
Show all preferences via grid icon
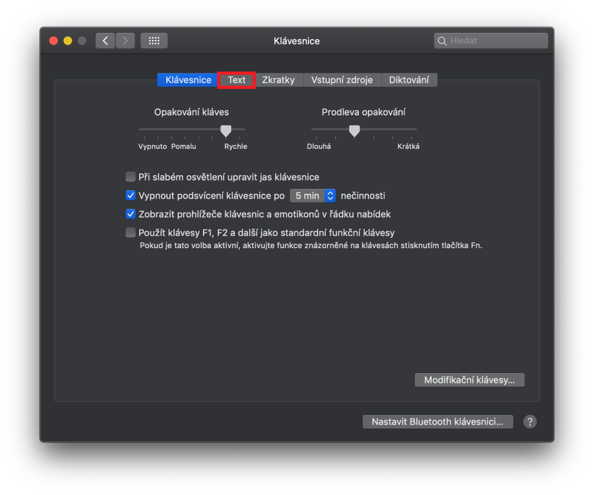(x=154, y=41)
